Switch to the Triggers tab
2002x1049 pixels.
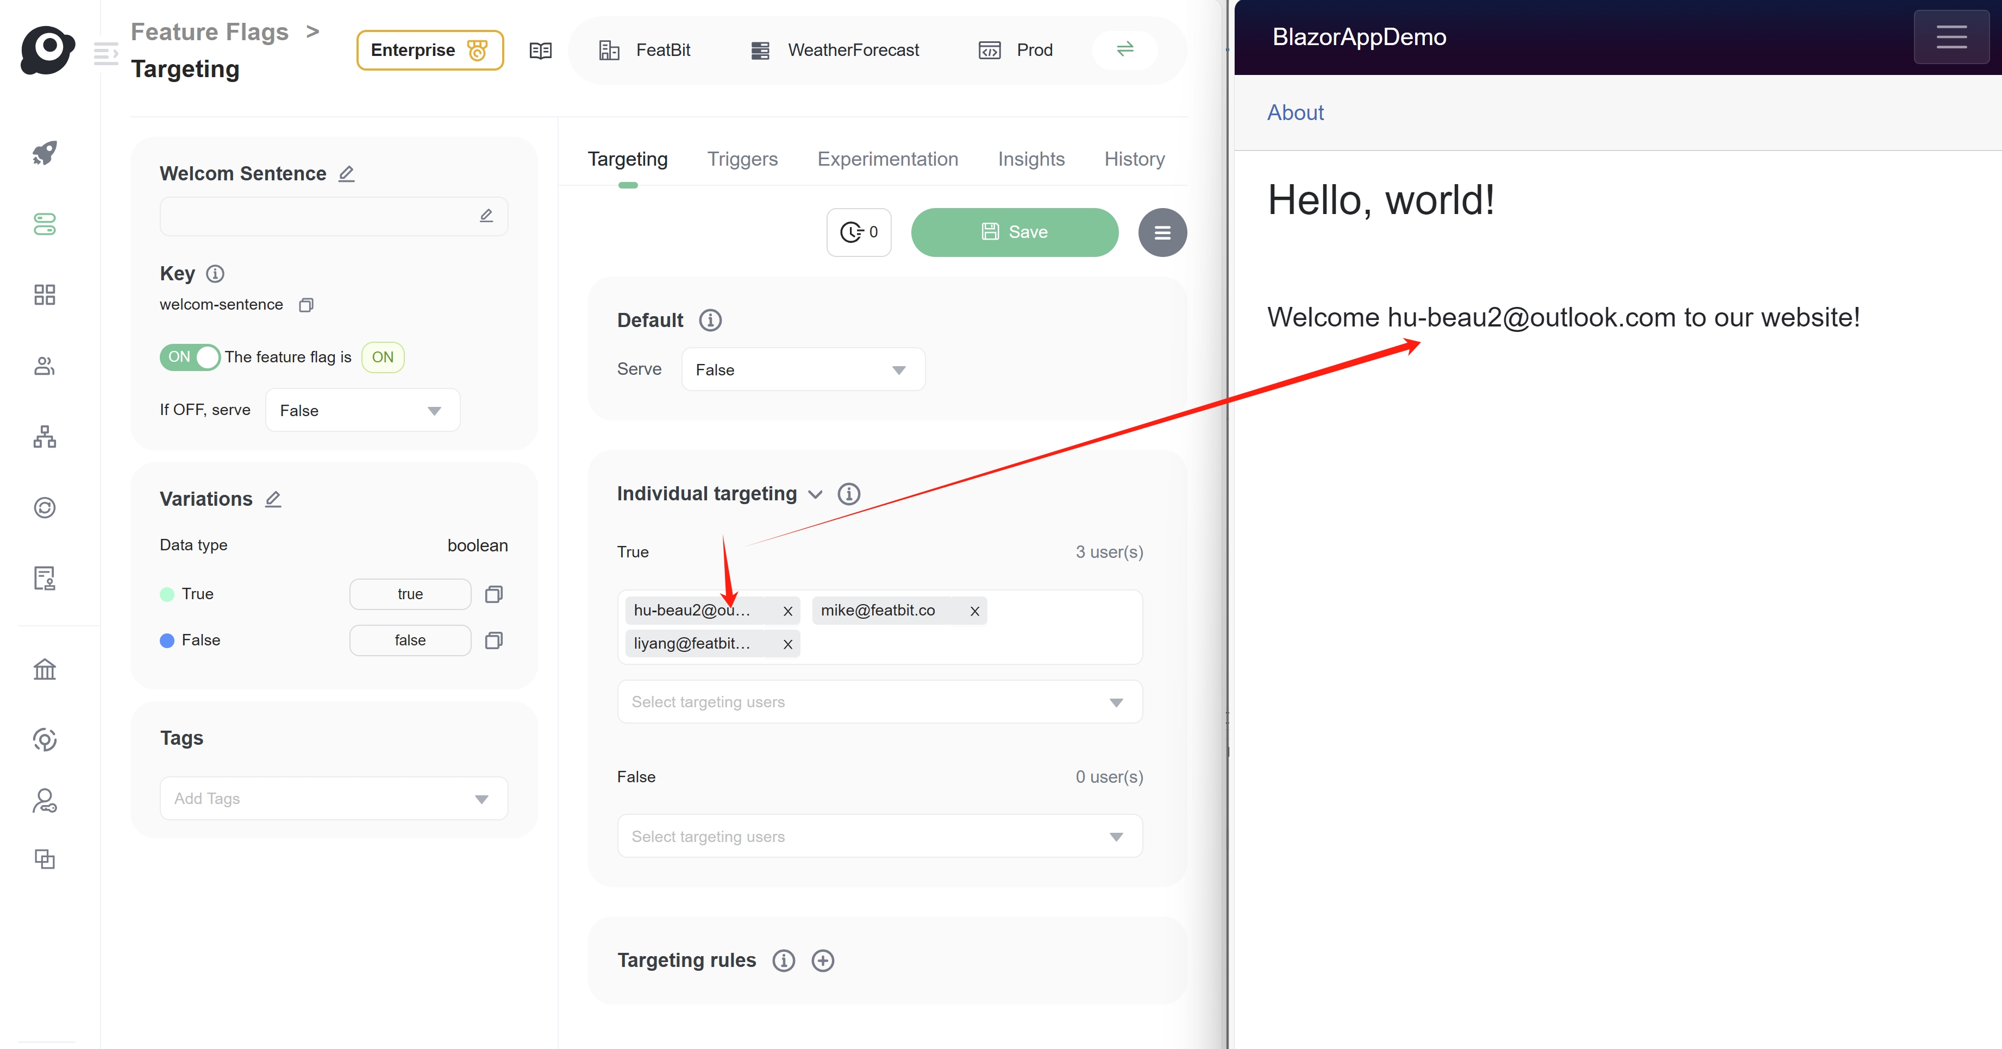point(742,159)
